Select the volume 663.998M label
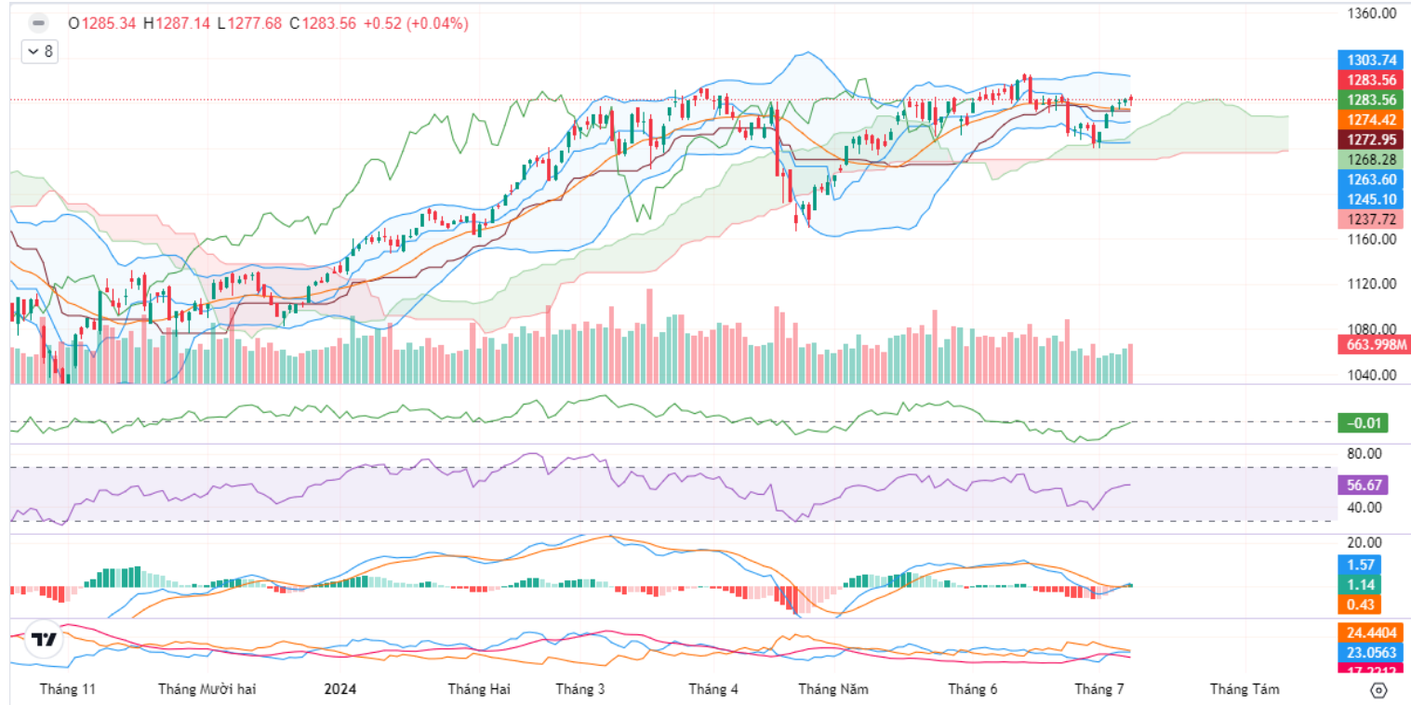 (x=1373, y=345)
